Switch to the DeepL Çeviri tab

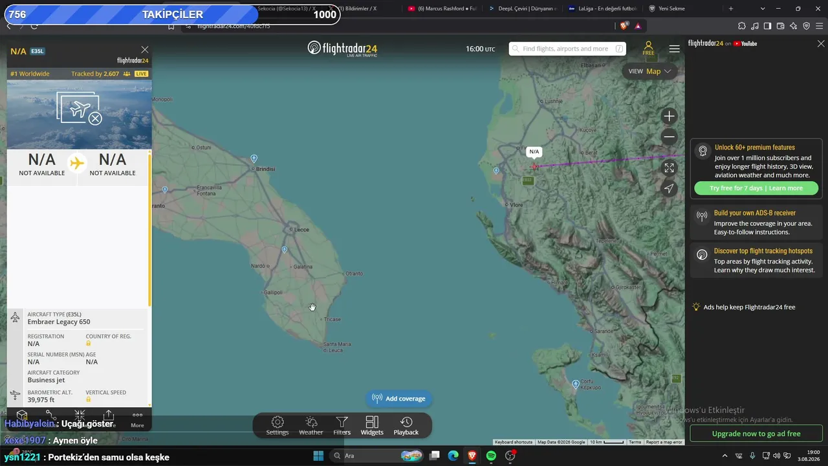coord(523,8)
